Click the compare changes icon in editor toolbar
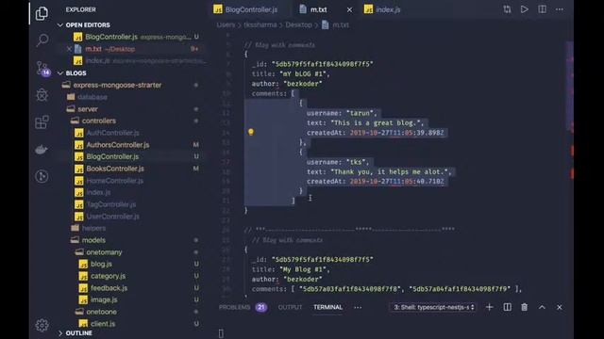 (507, 9)
